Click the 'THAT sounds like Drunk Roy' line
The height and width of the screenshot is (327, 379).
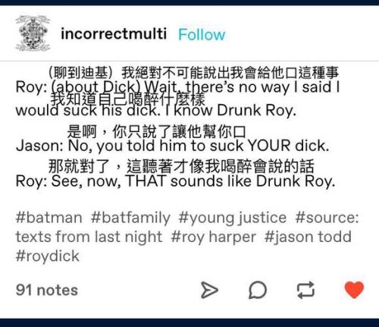point(175,181)
